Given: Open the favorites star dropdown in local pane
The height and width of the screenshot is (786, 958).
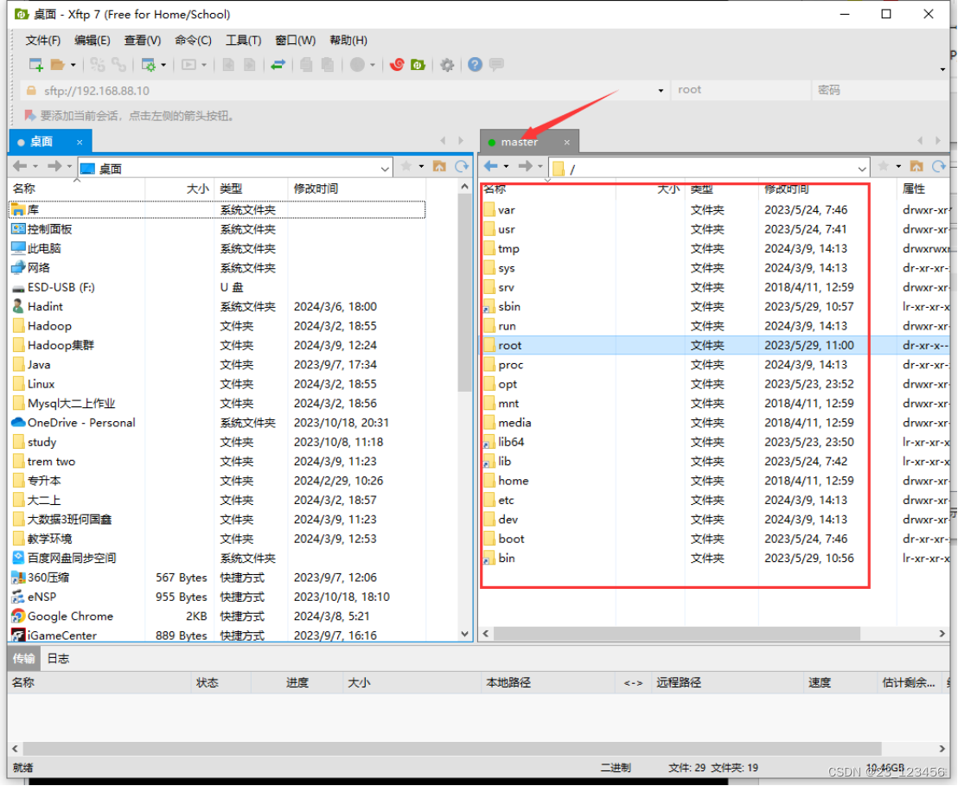Looking at the screenshot, I should [x=419, y=167].
